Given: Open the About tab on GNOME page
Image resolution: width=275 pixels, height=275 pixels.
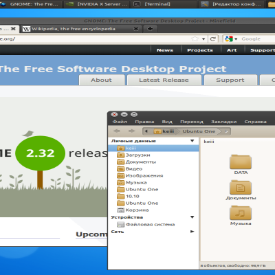Looking at the screenshot, I should tap(102, 80).
